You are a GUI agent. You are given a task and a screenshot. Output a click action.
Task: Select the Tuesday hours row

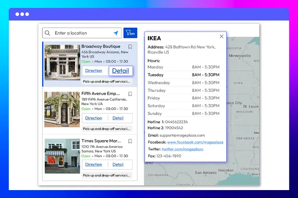[183, 75]
